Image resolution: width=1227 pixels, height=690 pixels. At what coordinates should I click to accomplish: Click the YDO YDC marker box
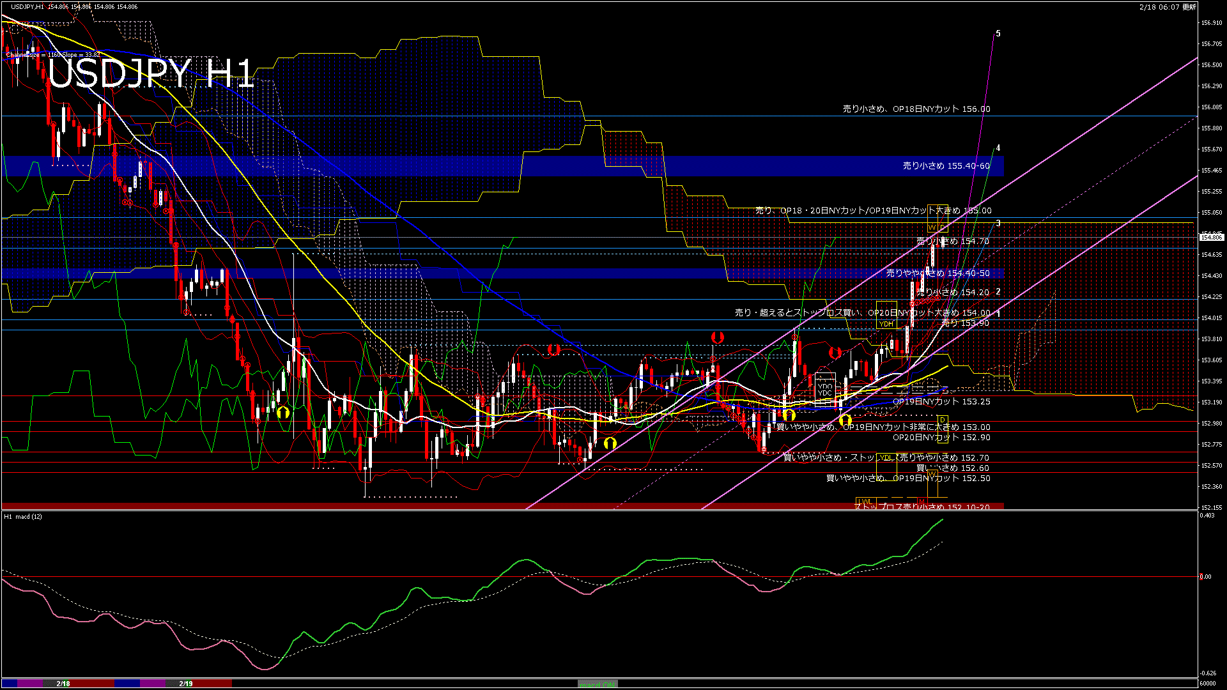click(x=825, y=389)
